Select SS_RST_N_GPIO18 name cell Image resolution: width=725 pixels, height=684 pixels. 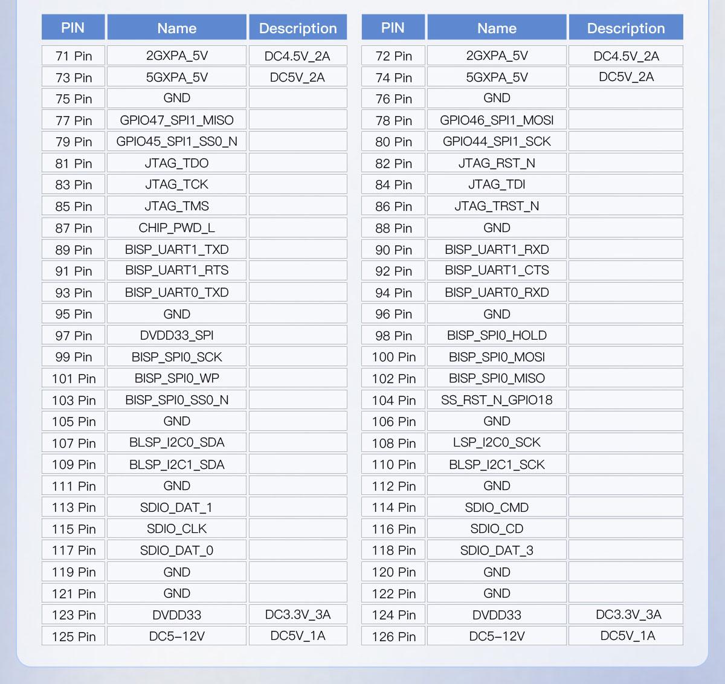coord(497,400)
